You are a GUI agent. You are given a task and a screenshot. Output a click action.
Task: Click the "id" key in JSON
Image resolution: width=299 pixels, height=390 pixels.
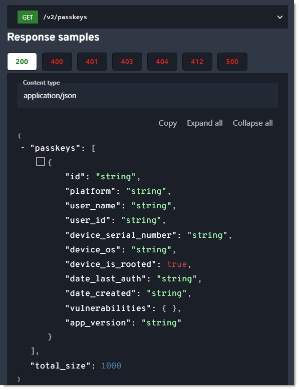pyautogui.click(x=75, y=177)
